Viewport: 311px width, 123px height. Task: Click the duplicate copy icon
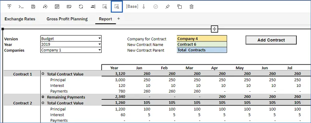[179, 7]
